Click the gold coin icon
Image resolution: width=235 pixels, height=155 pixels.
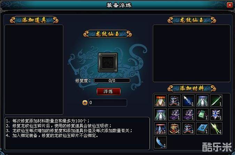tap(85, 103)
